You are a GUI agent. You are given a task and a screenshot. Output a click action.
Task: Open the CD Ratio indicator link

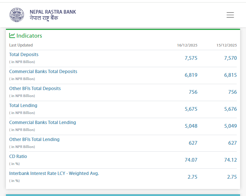coord(18,157)
